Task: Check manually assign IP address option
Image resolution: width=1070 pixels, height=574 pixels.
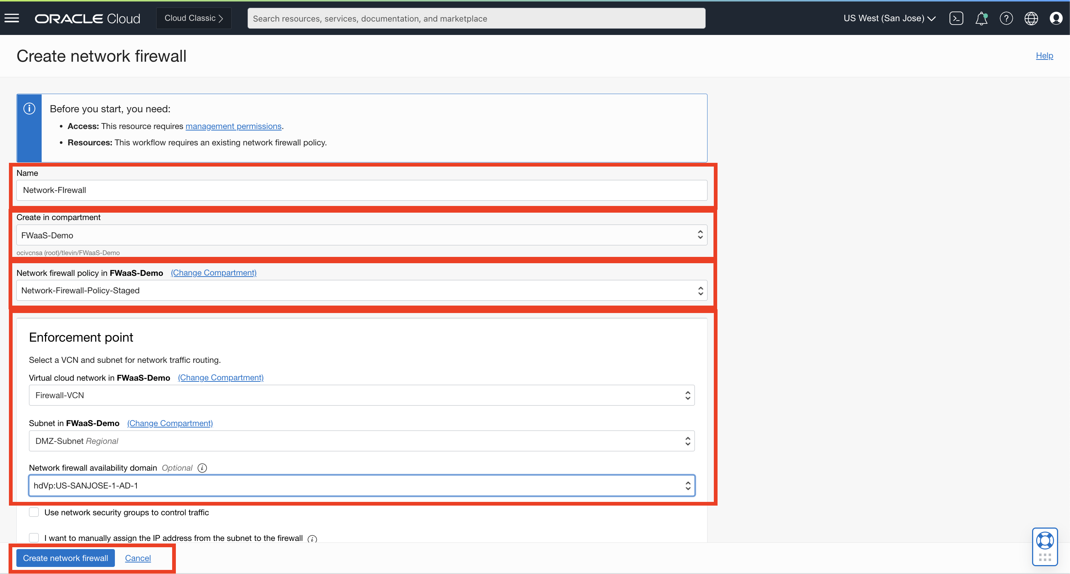Action: coord(33,538)
